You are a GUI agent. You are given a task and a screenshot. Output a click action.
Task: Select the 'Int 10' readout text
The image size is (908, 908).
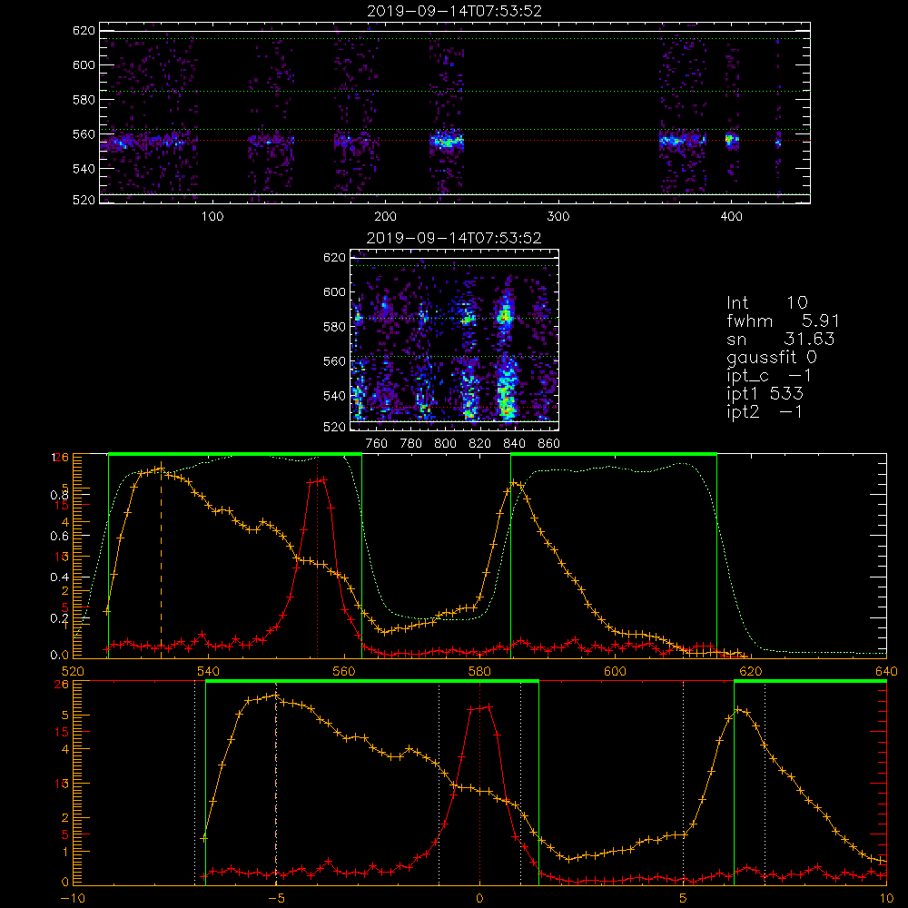point(766,302)
